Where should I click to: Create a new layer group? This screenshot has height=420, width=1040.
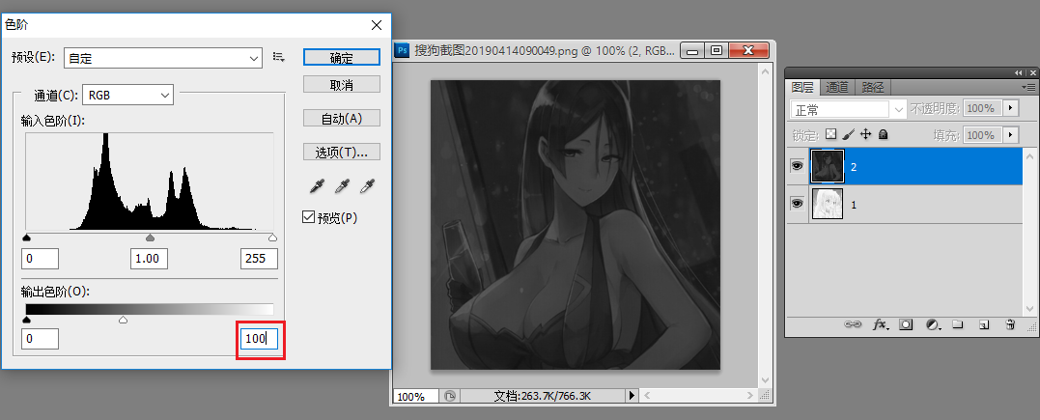[957, 324]
